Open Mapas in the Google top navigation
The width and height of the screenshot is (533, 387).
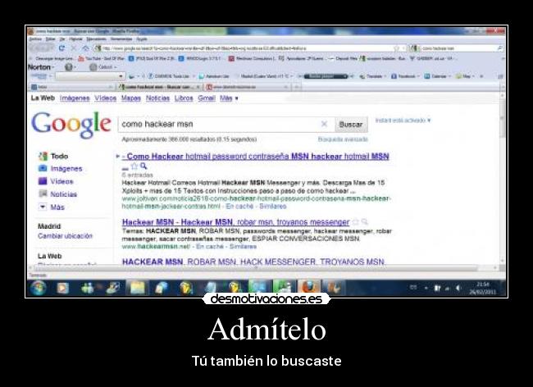pyautogui.click(x=131, y=98)
